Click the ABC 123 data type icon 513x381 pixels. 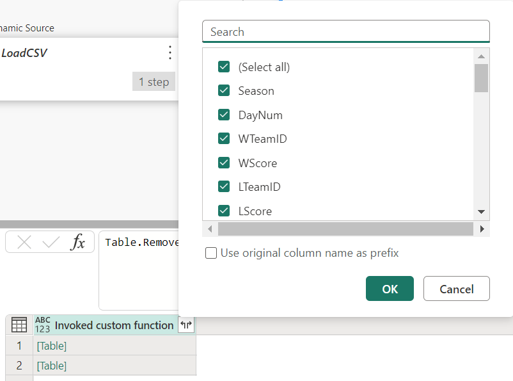coord(42,325)
